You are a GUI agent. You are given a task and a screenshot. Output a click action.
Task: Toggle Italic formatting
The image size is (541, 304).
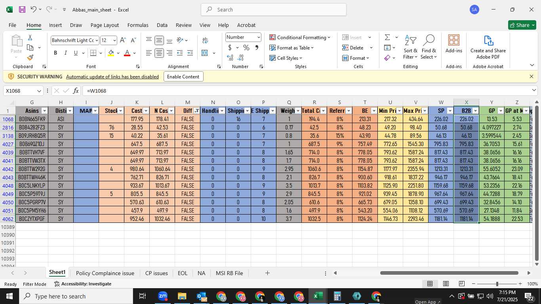65,53
